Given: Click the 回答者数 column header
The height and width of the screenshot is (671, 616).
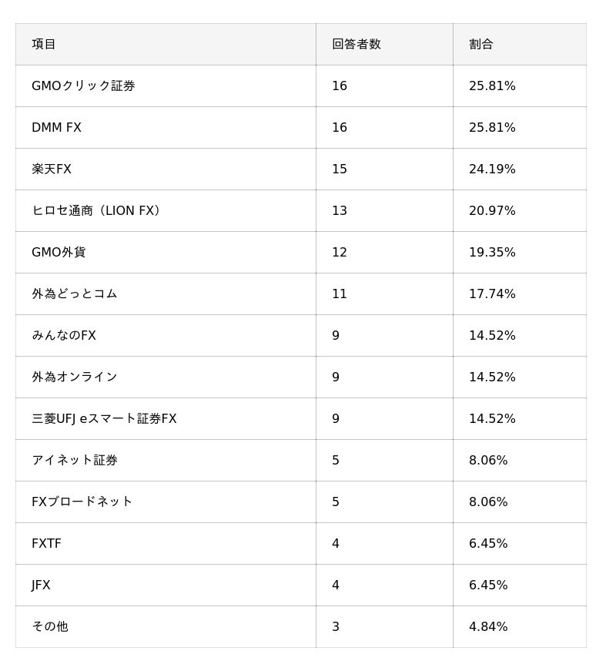Looking at the screenshot, I should [x=356, y=44].
